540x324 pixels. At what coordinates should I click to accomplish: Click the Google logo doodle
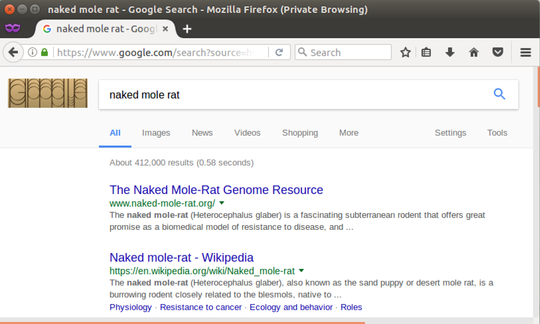point(47,93)
